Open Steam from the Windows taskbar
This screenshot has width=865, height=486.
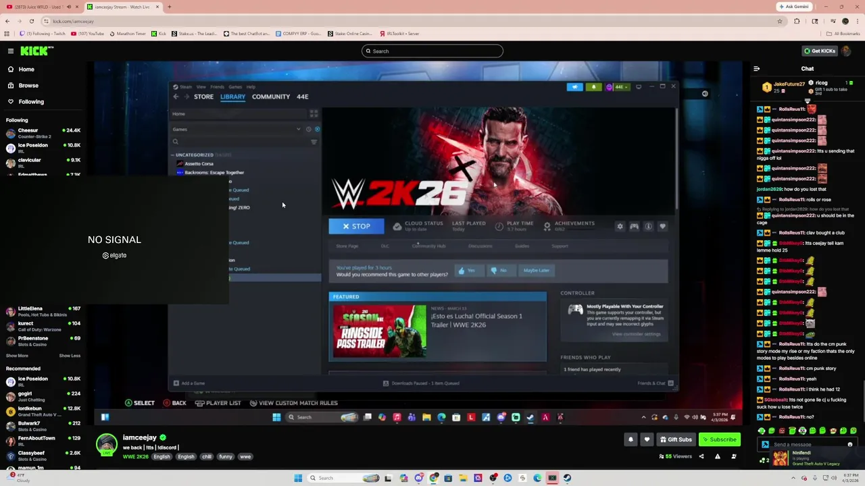567,478
